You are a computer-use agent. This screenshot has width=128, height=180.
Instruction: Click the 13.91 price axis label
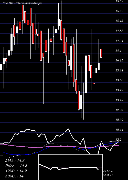tap(120, 70)
